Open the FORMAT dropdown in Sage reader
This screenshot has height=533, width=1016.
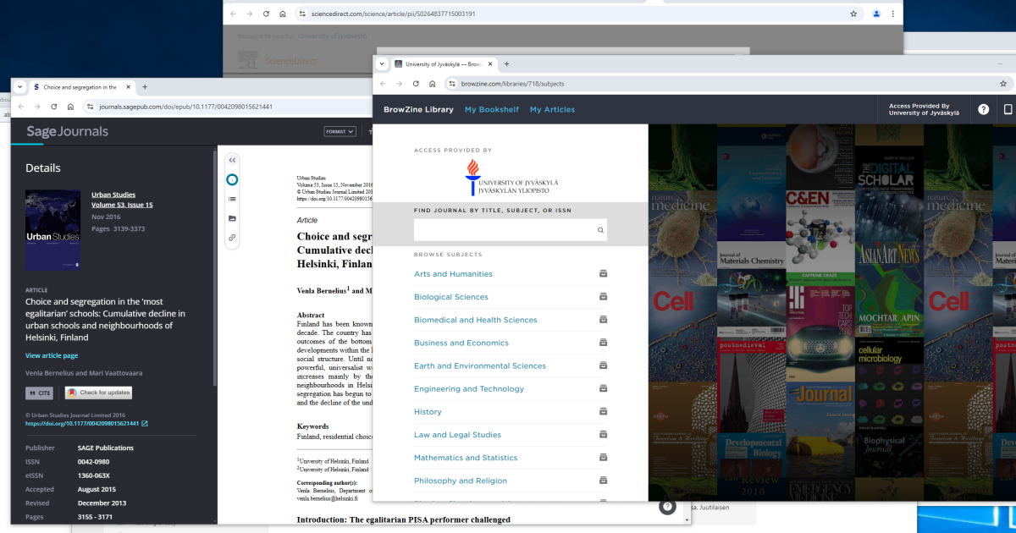click(x=340, y=131)
